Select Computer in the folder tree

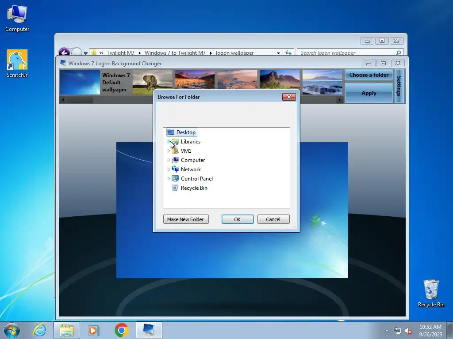coord(193,160)
